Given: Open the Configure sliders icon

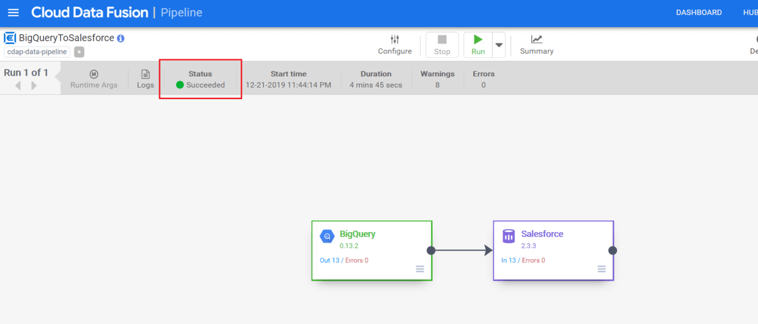Looking at the screenshot, I should click(395, 40).
